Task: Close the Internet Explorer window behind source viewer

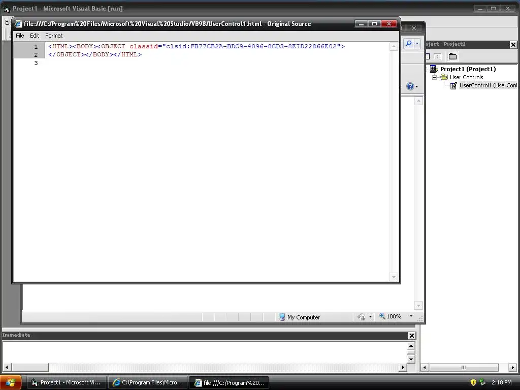Action: [x=413, y=28]
